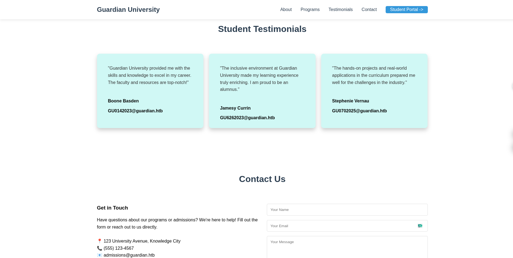Image resolution: width=513 pixels, height=258 pixels.
Task: Click the Boone Basden testimonial quote
Action: click(149, 75)
